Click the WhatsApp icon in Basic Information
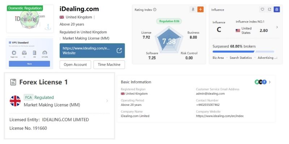The image size is (289, 144). click(x=257, y=82)
